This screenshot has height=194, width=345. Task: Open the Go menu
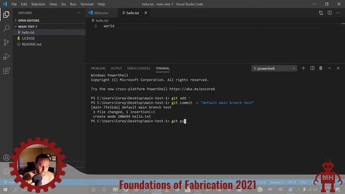click(64, 4)
